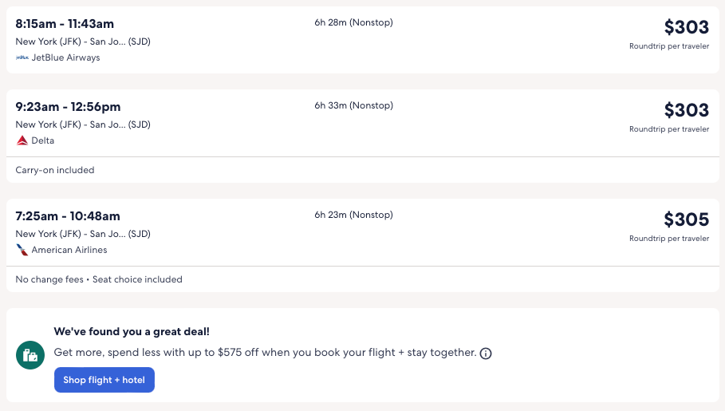Click the info icon beside the deal text

[486, 354]
